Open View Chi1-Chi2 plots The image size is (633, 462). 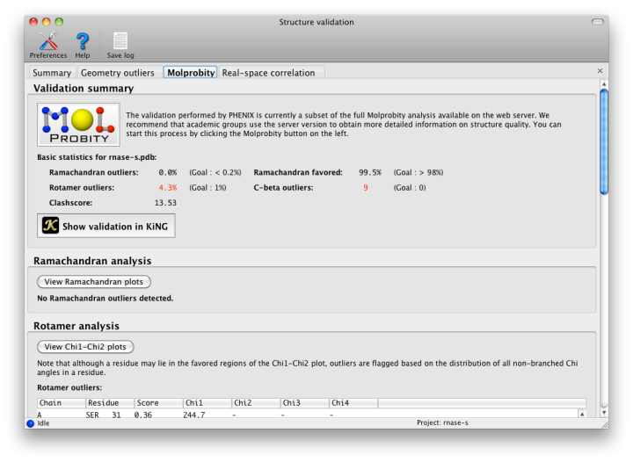[x=85, y=347]
